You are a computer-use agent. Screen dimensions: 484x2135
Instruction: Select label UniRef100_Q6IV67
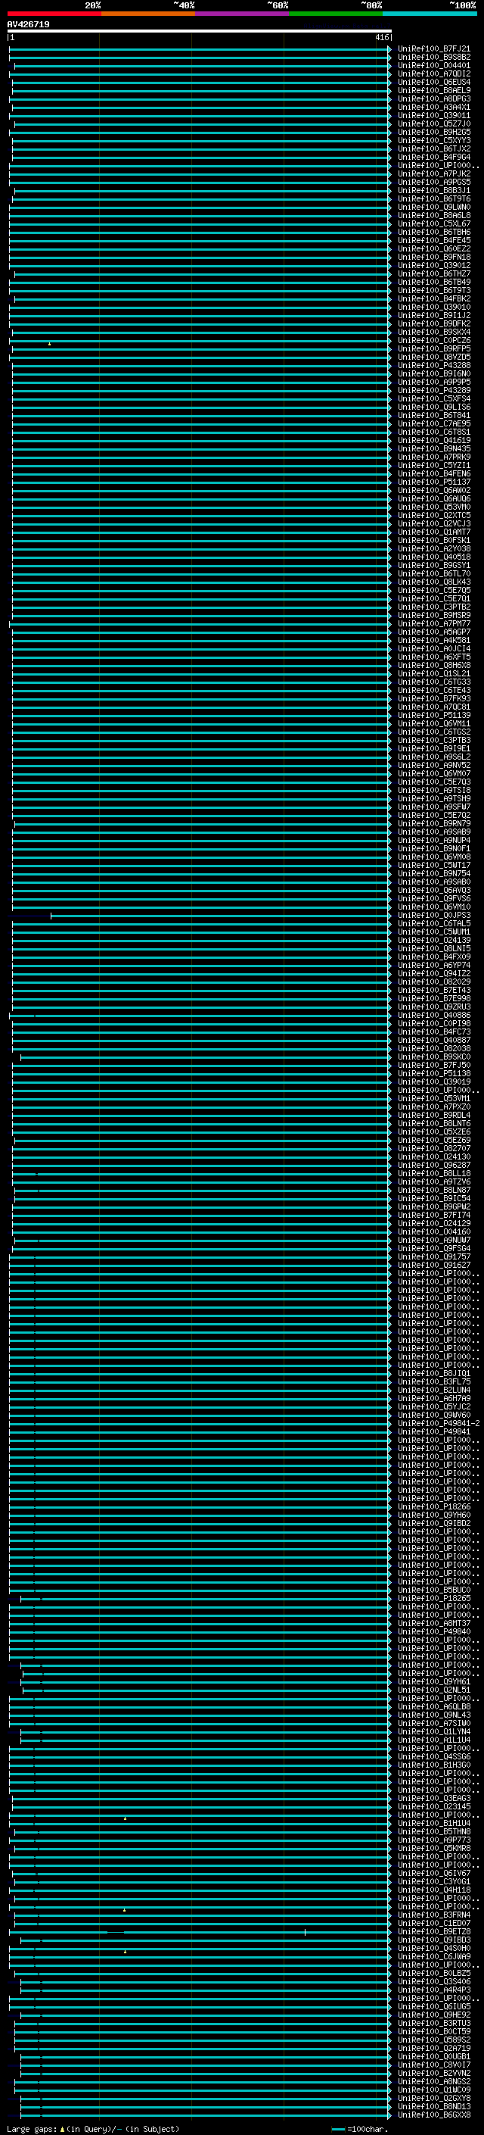(433, 1873)
